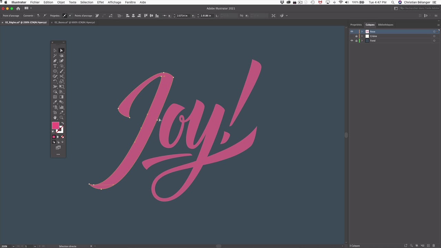Target the Rose layer circle
Viewport: 441px width, 248px height.
click(x=434, y=31)
